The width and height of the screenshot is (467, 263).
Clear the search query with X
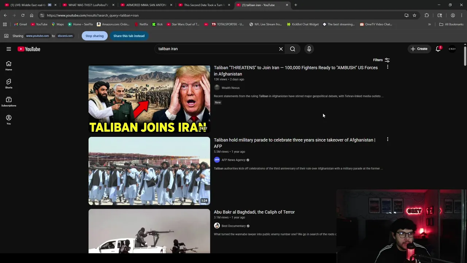(x=281, y=49)
